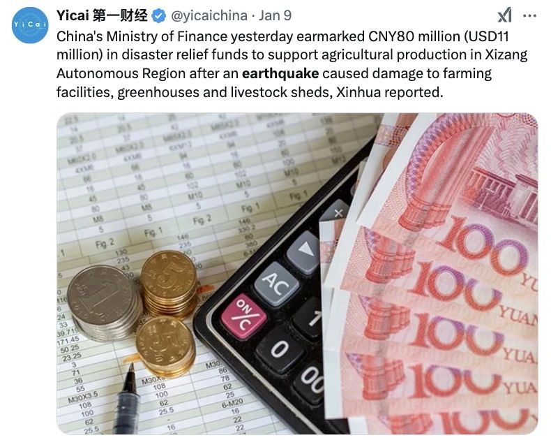Open the Grok icon beside the post
This screenshot has height=440, width=551.
point(504,15)
